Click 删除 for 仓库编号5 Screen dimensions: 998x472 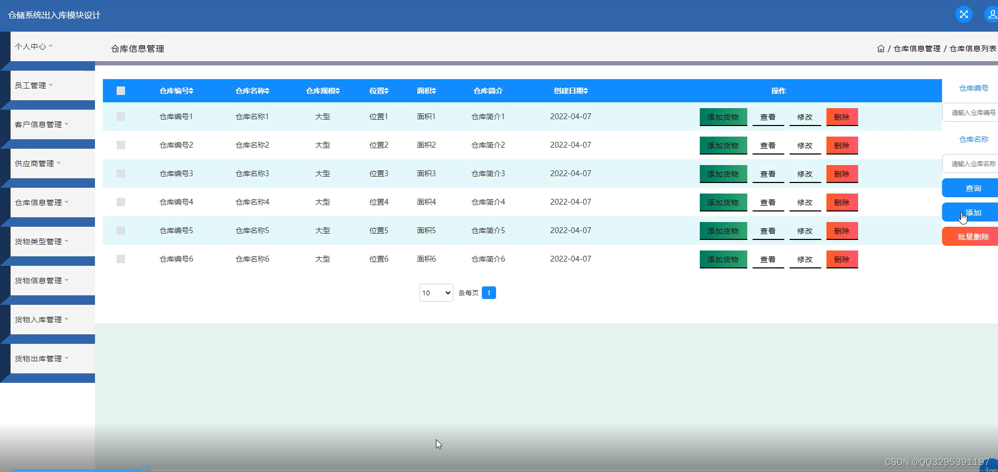842,231
